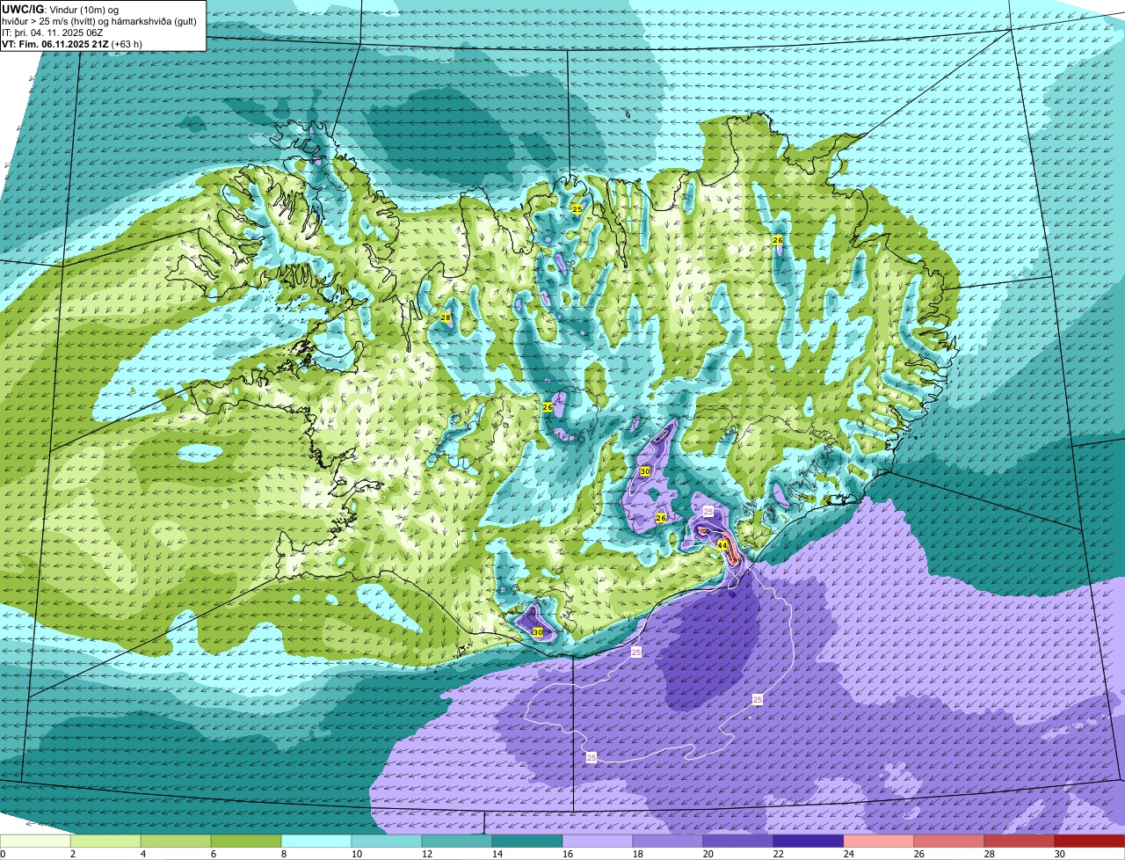The image size is (1125, 860).
Task: Select the 20–22 m/s violet legend swatch
Action: [x=738, y=842]
